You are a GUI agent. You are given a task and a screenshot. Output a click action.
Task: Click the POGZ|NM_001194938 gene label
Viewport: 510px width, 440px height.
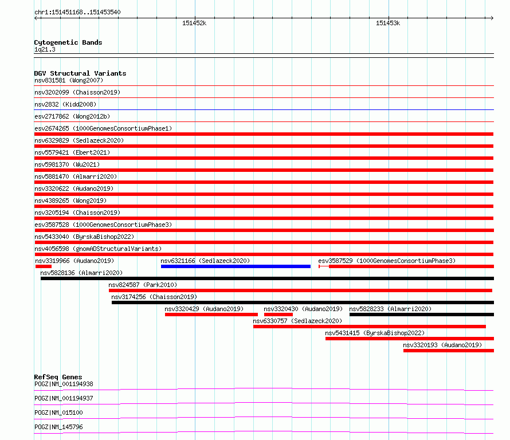(64, 384)
